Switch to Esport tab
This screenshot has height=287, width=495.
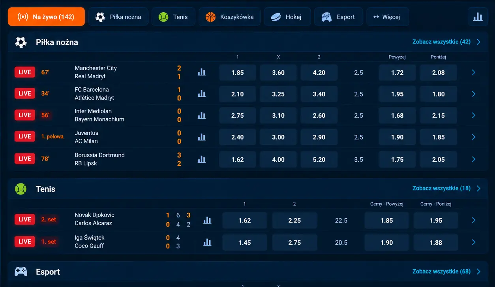point(339,17)
